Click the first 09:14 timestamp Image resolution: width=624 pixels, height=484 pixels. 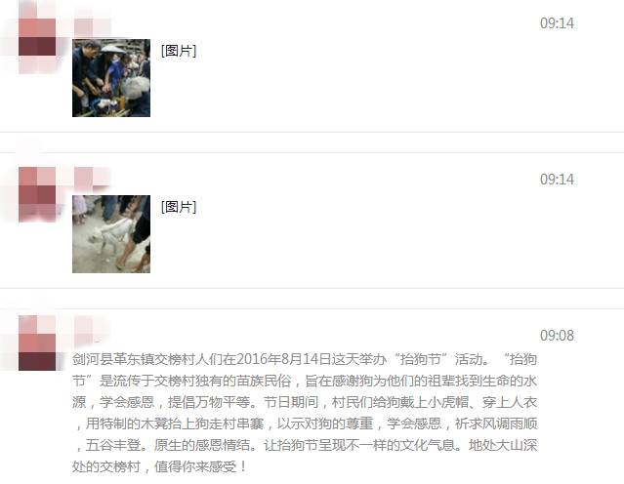tap(557, 23)
